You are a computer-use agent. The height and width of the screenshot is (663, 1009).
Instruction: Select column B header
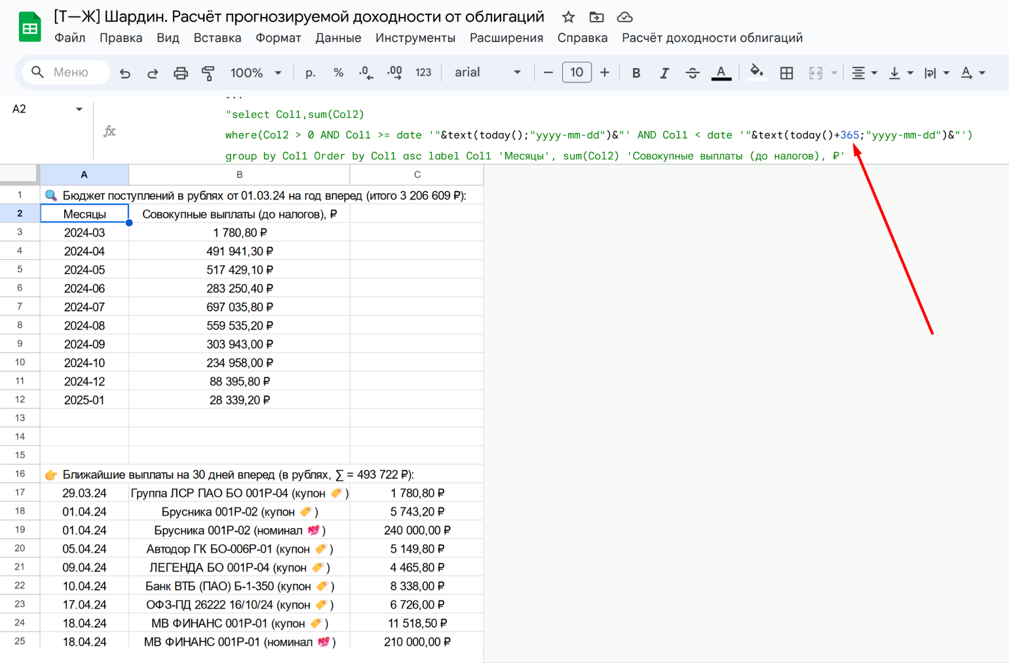pos(239,175)
